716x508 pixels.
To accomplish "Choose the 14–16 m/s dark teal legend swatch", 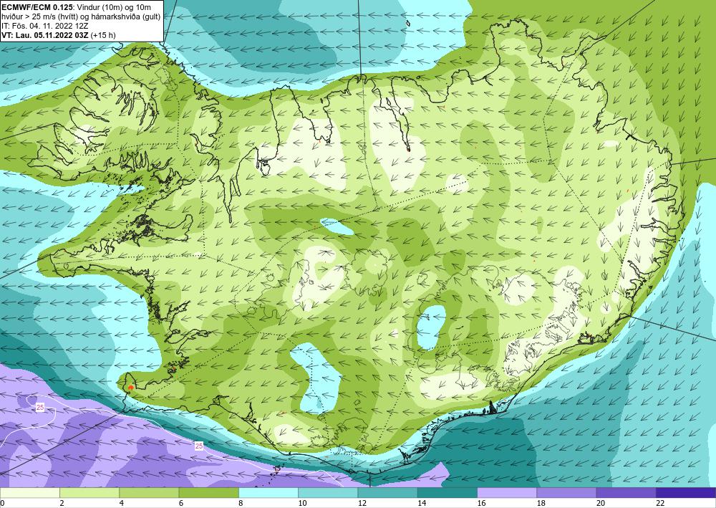I will pos(447,493).
